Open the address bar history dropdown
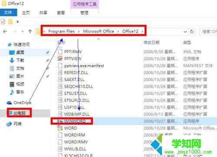The height and width of the screenshot is (157, 217). [x=185, y=32]
